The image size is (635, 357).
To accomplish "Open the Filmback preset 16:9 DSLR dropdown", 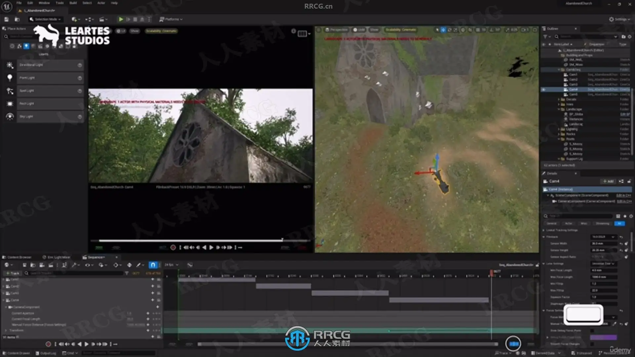I will (x=604, y=237).
